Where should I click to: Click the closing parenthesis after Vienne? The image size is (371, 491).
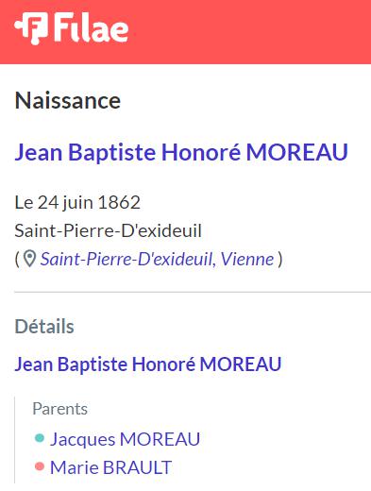pos(280,260)
